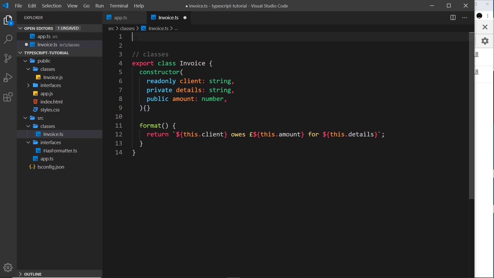Open the Extensions view icon

coord(8,97)
